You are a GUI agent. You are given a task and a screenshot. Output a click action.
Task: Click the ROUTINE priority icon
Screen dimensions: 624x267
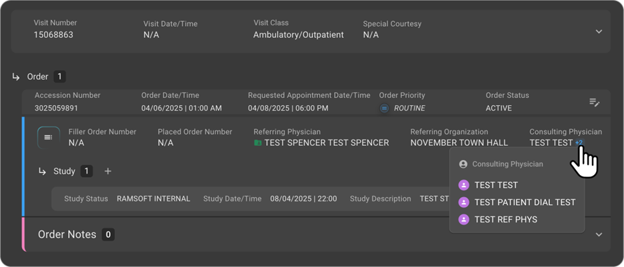(385, 108)
